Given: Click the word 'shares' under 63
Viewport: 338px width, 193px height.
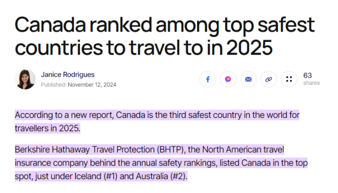Looking at the screenshot, I should 311,83.
